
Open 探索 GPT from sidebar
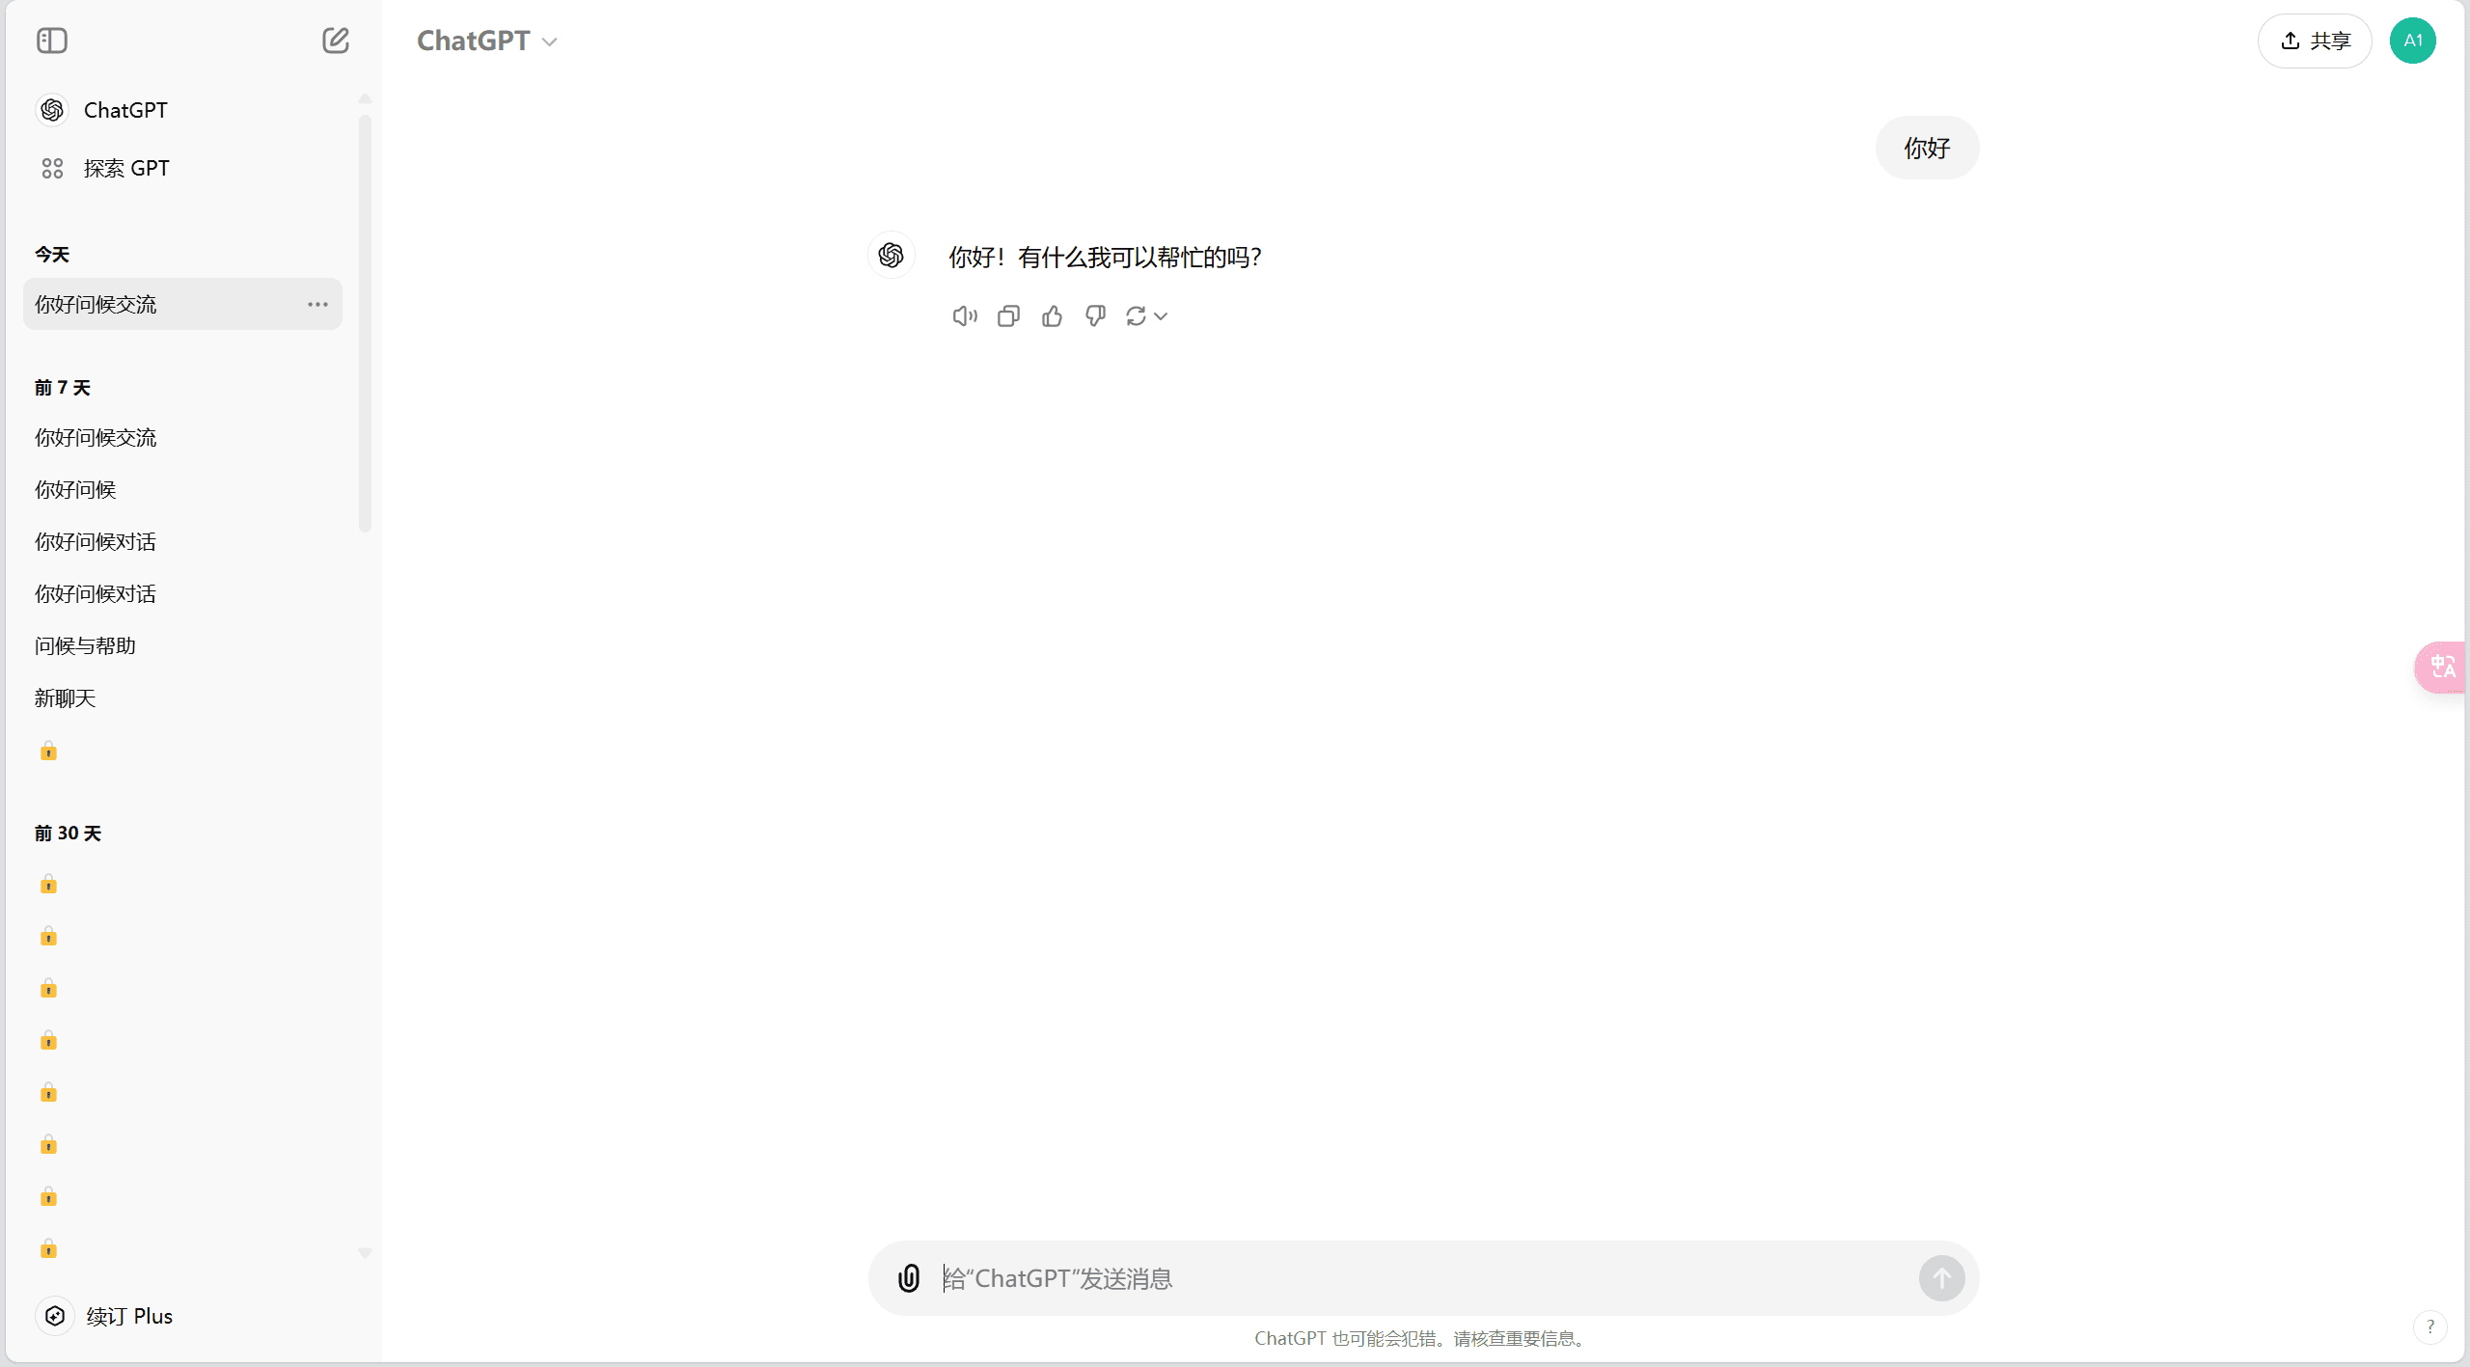point(183,168)
